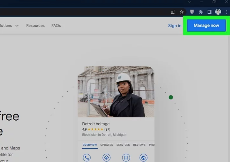
Task: Click the directions icon on business card
Action: click(x=106, y=158)
